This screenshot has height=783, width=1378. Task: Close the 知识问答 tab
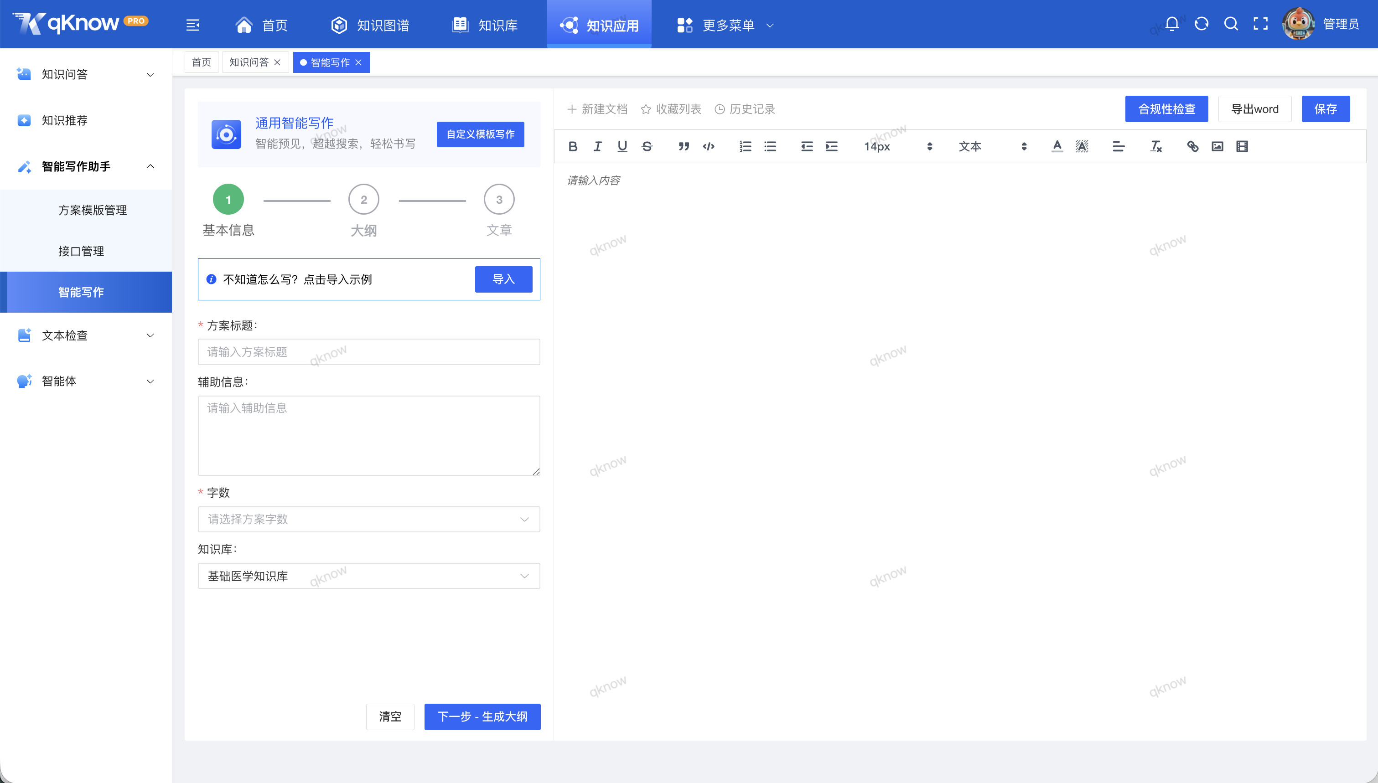click(x=278, y=62)
